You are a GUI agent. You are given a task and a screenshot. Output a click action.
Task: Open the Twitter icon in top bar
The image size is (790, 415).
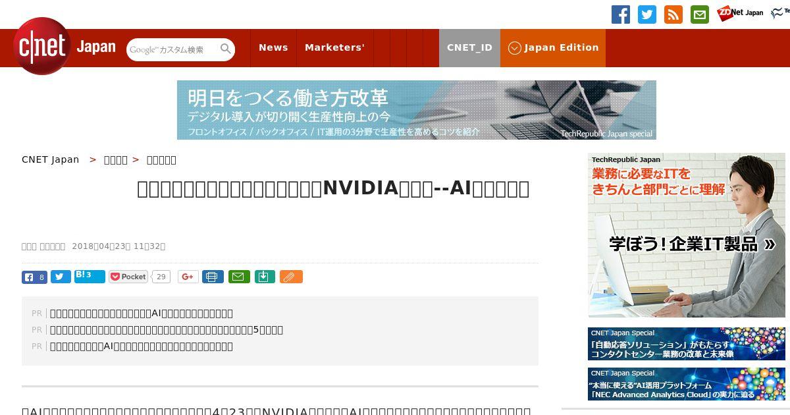(x=647, y=14)
